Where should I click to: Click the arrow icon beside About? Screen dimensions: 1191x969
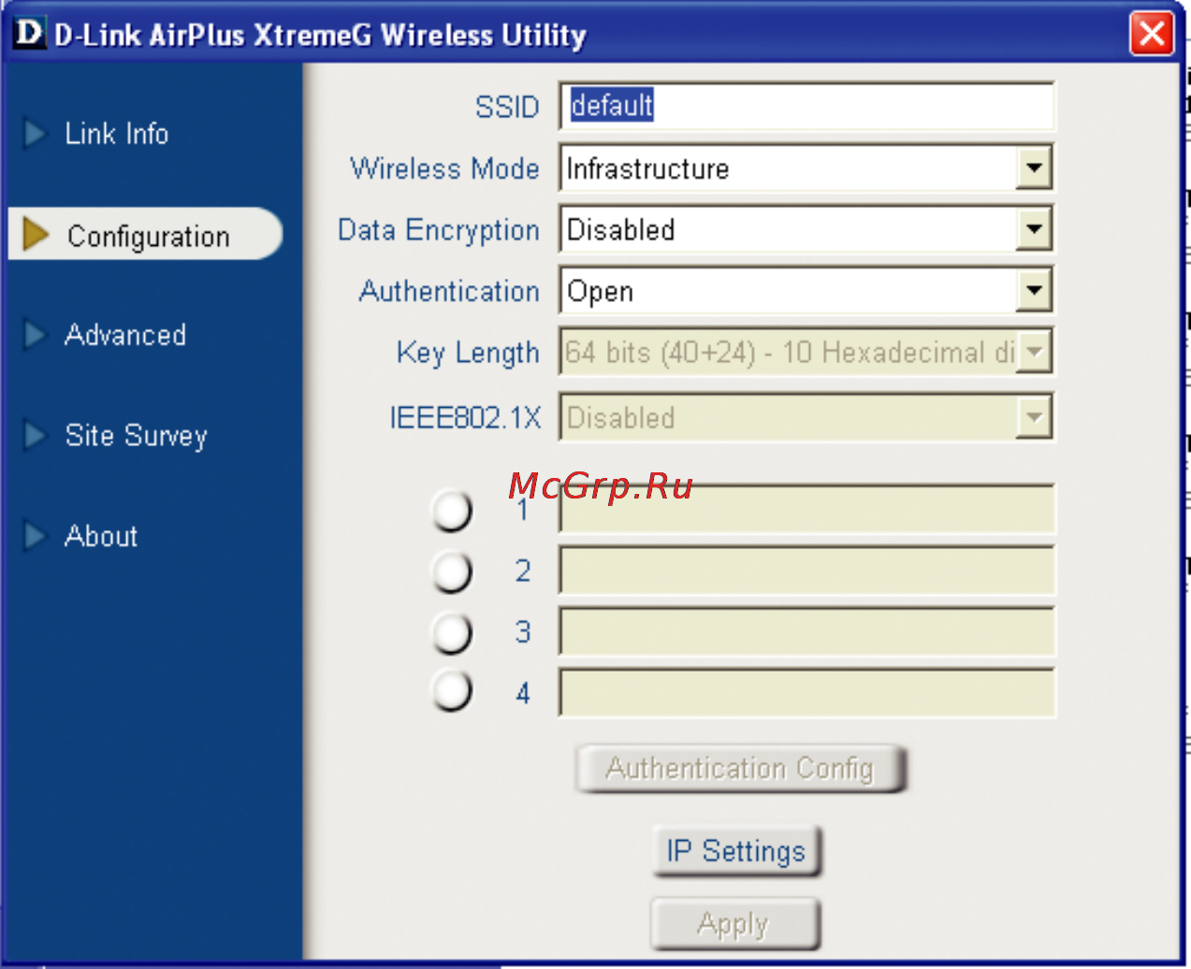pyautogui.click(x=35, y=535)
